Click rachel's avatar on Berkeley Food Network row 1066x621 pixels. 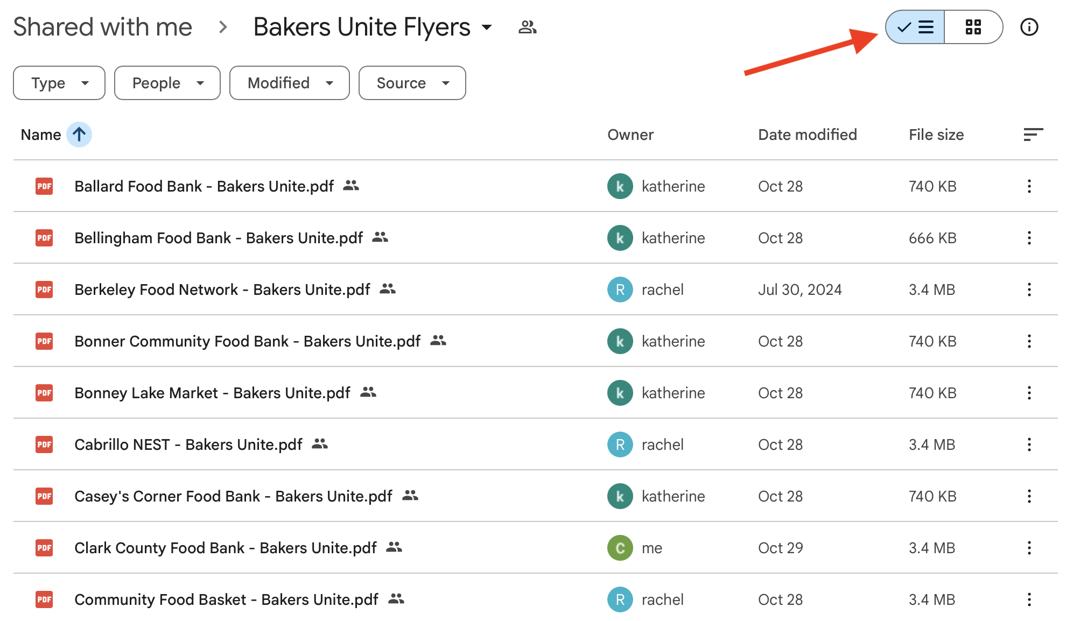[x=620, y=290]
